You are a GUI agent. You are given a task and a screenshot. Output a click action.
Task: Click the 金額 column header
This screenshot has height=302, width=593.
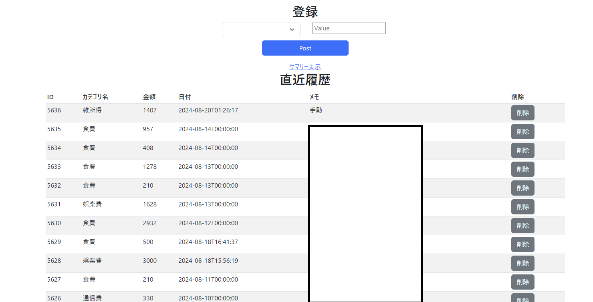pyautogui.click(x=149, y=97)
